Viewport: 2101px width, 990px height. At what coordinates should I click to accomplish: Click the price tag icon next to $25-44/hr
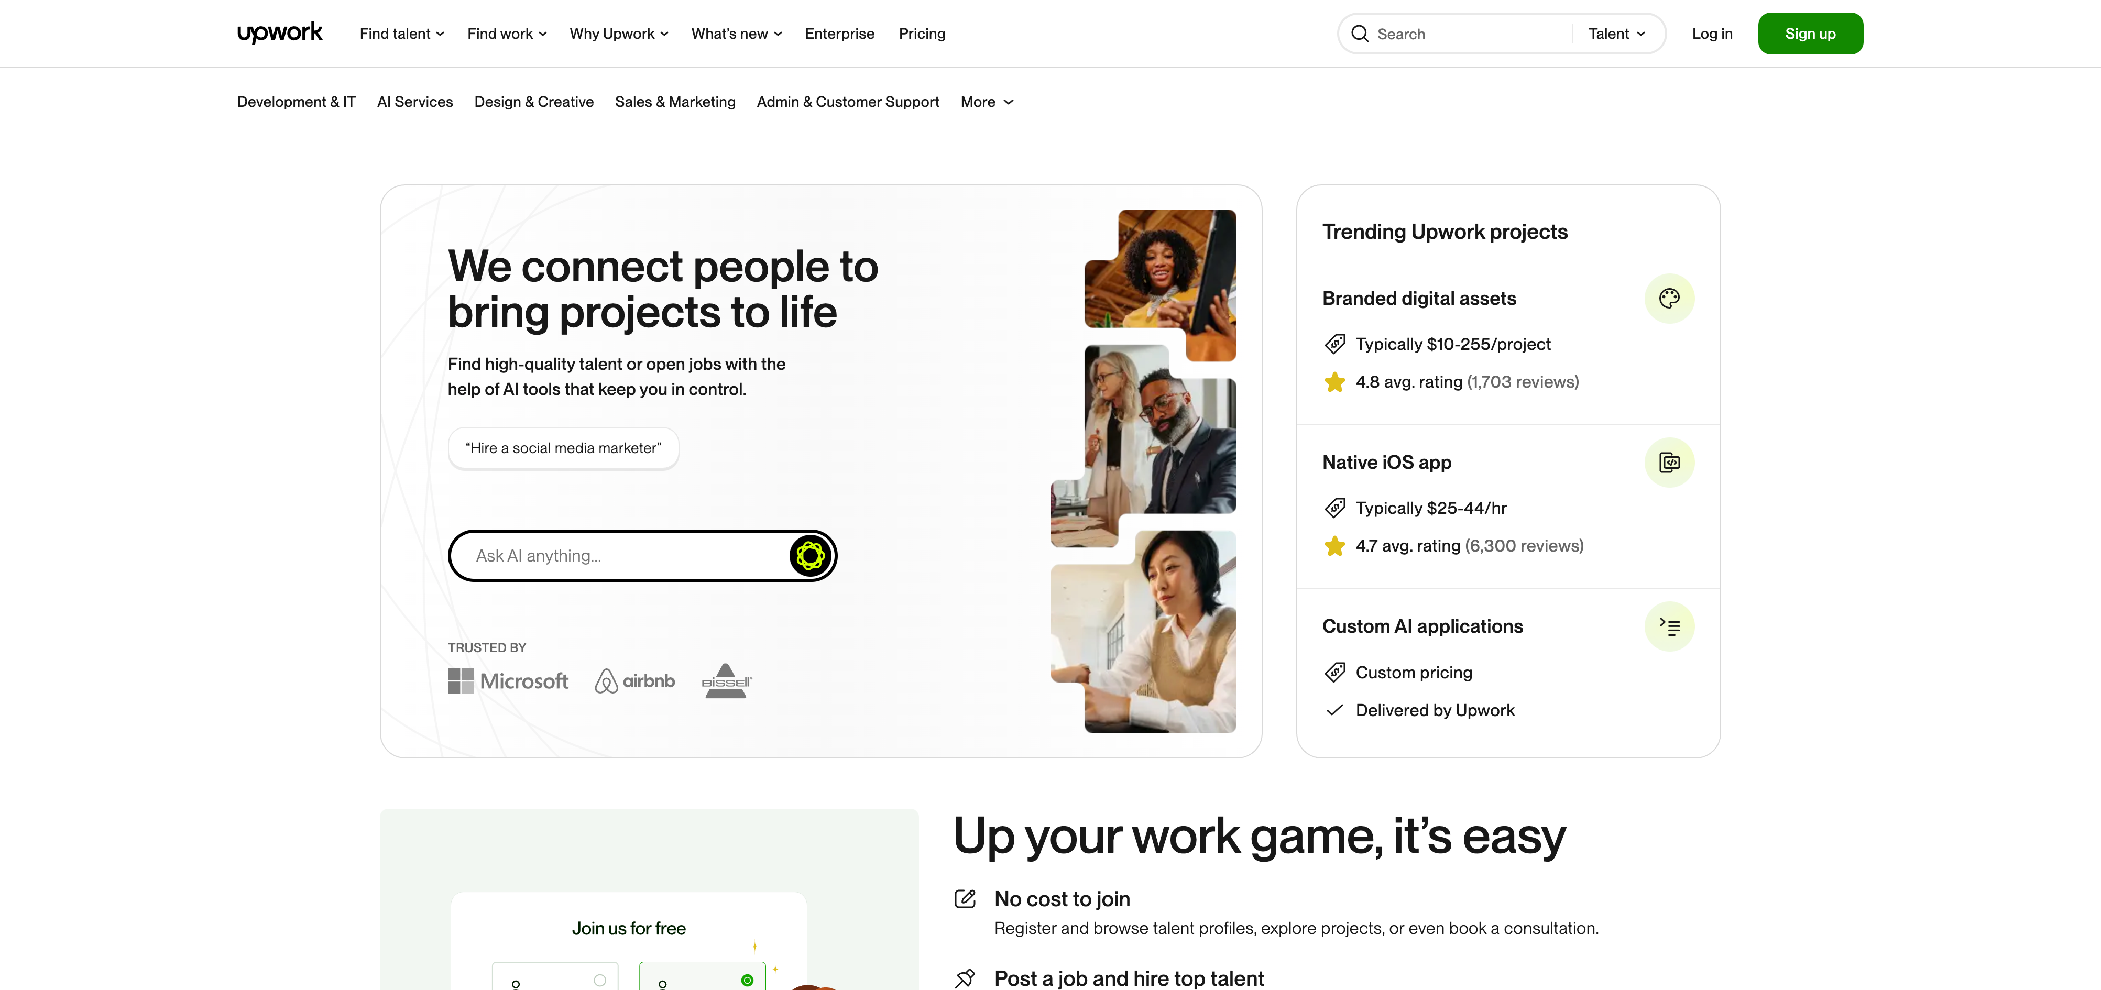pyautogui.click(x=1334, y=508)
